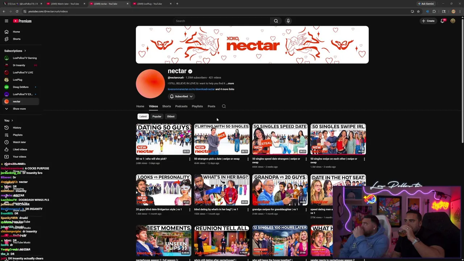Switch to the Shorts tab

166,106
